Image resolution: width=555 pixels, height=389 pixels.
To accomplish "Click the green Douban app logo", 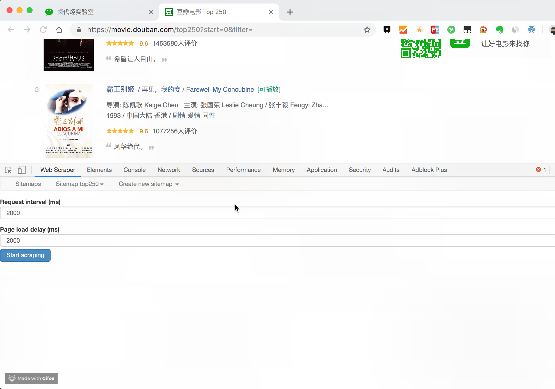I will click(x=460, y=44).
